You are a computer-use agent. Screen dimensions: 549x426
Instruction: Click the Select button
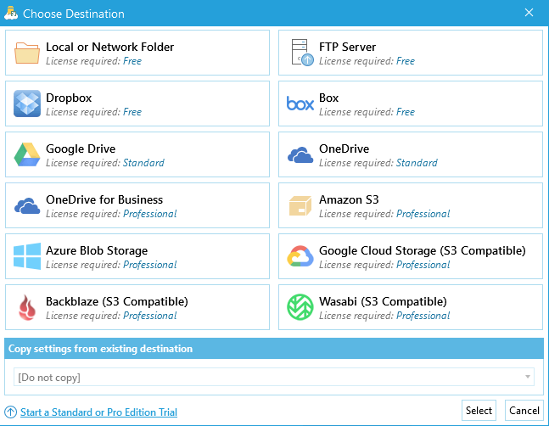tap(479, 411)
